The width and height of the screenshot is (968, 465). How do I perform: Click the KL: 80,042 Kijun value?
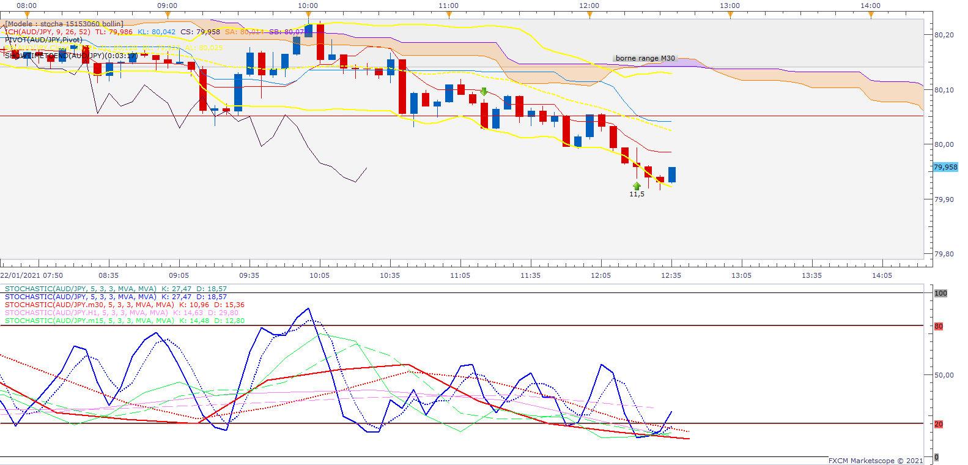tap(157, 32)
